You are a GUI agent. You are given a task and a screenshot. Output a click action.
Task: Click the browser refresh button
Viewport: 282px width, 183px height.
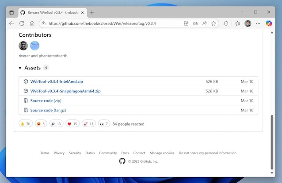22,23
